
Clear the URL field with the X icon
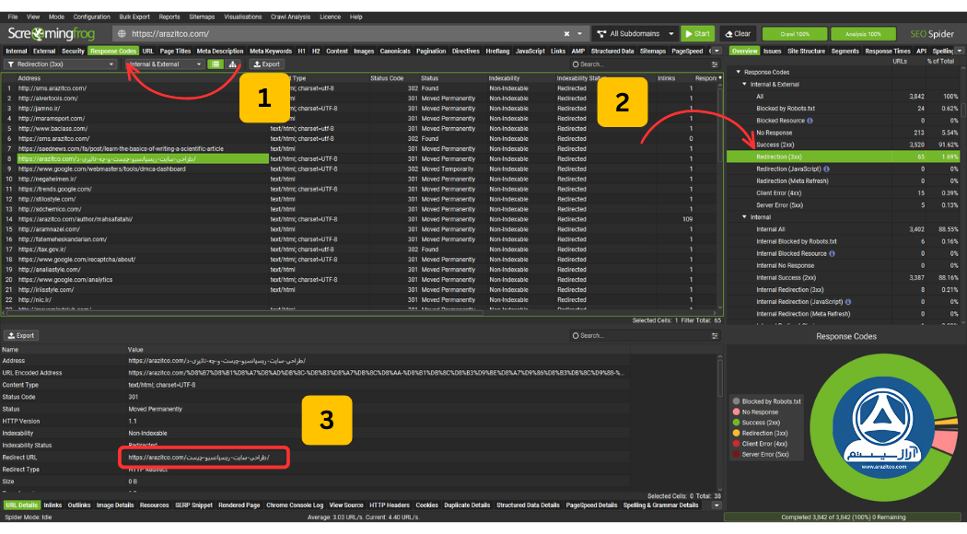click(x=566, y=34)
